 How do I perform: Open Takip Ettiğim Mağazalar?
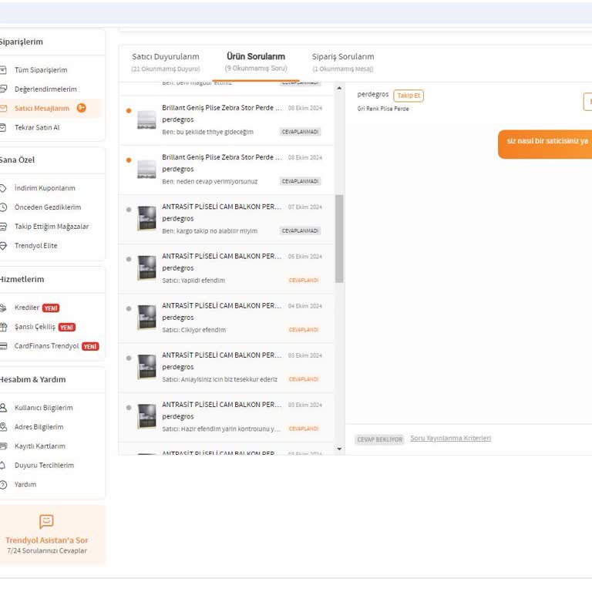point(52,227)
